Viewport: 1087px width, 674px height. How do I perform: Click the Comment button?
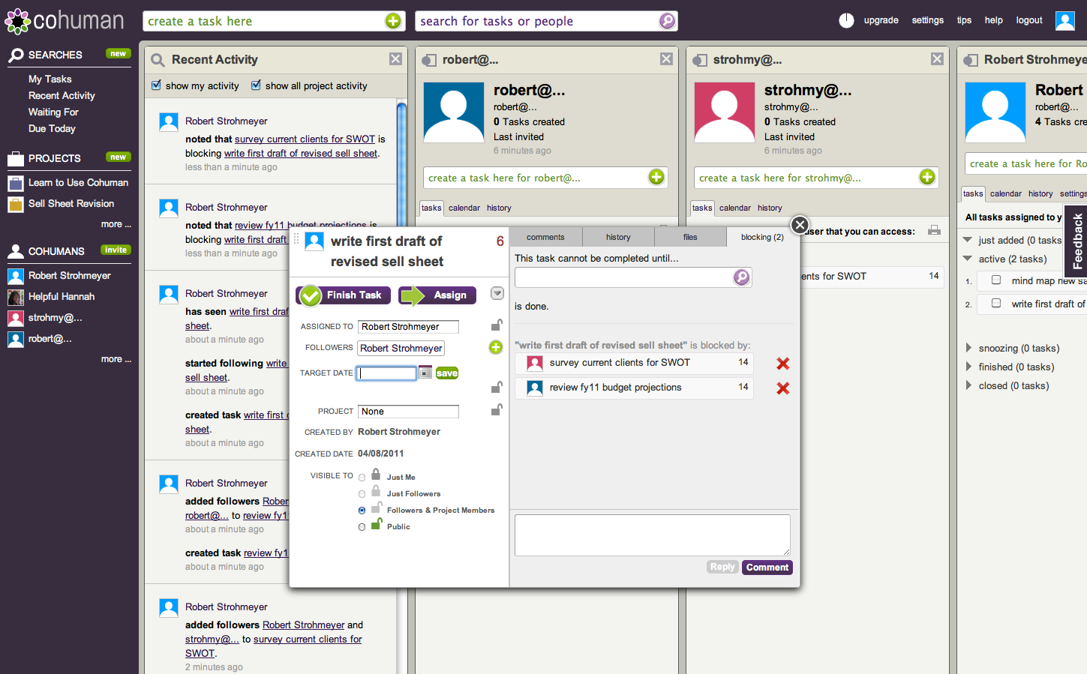point(767,568)
